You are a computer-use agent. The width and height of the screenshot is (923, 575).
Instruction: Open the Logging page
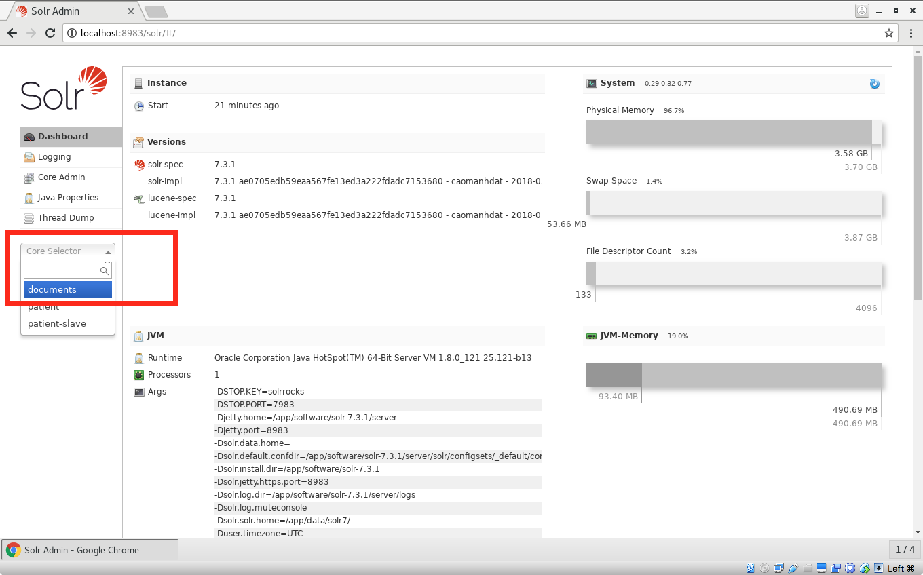(71, 157)
